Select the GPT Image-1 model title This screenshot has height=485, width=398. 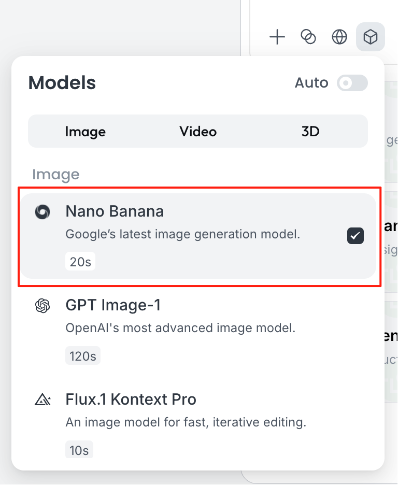pos(113,306)
